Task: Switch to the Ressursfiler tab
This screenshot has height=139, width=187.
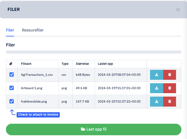Action: [33, 30]
